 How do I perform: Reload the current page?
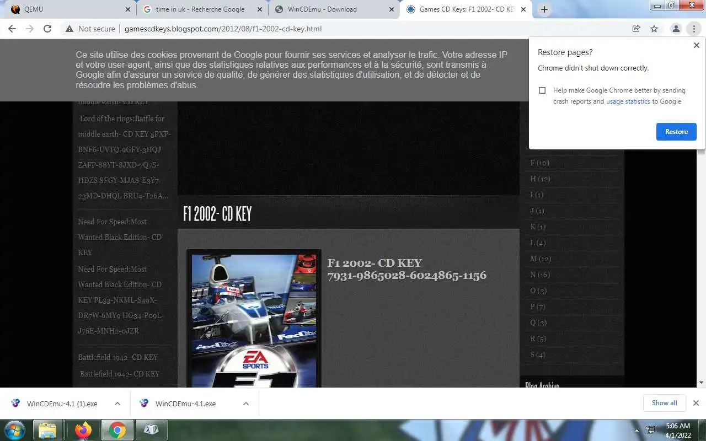(47, 29)
